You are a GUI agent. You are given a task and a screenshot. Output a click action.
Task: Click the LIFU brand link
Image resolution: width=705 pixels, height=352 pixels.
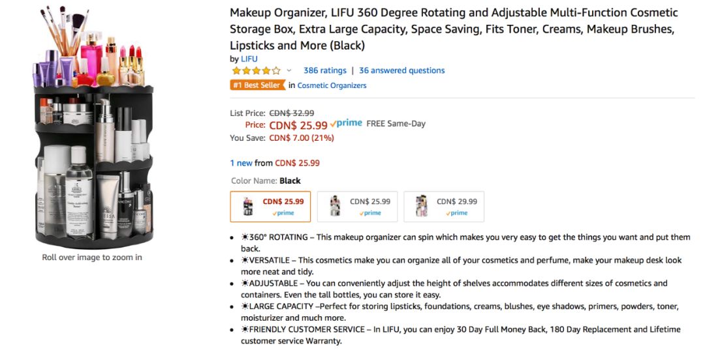249,59
